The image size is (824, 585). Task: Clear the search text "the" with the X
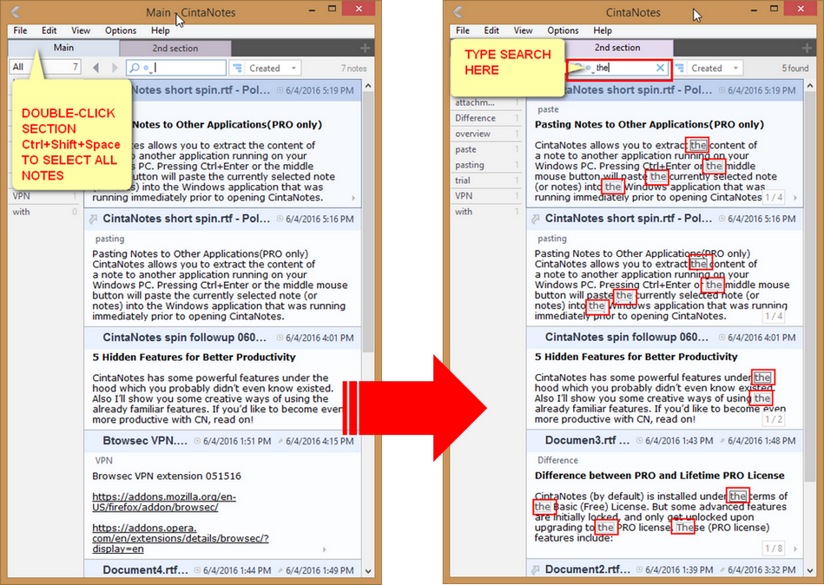pyautogui.click(x=660, y=68)
